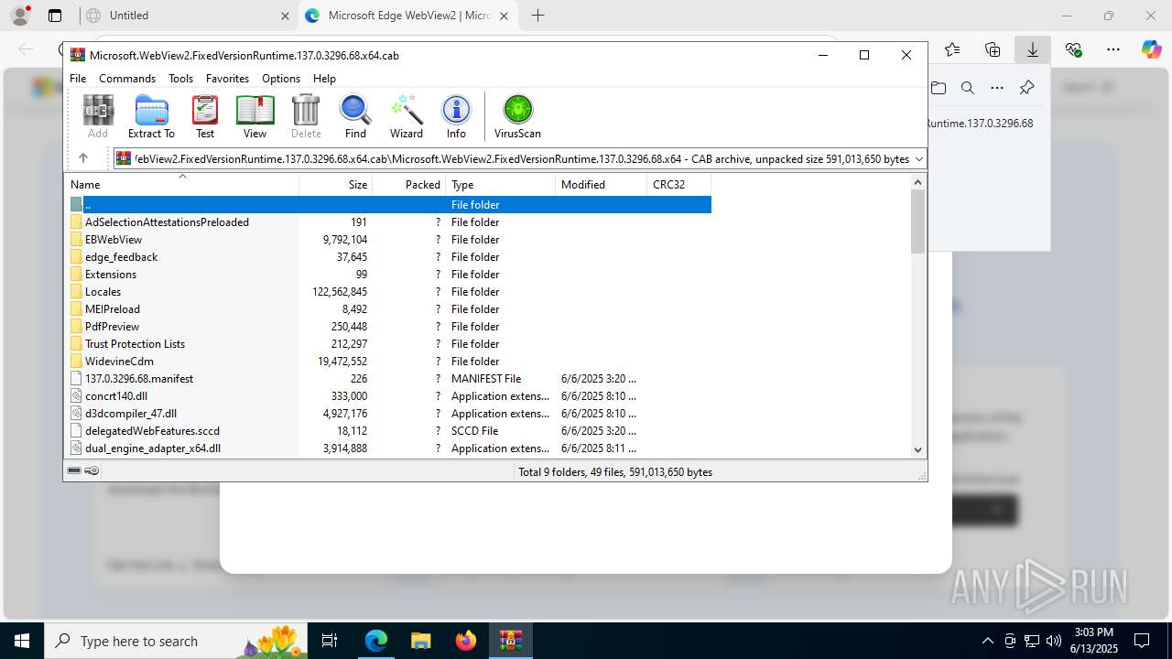This screenshot has width=1172, height=659.
Task: Open the Find tool
Action: click(355, 117)
